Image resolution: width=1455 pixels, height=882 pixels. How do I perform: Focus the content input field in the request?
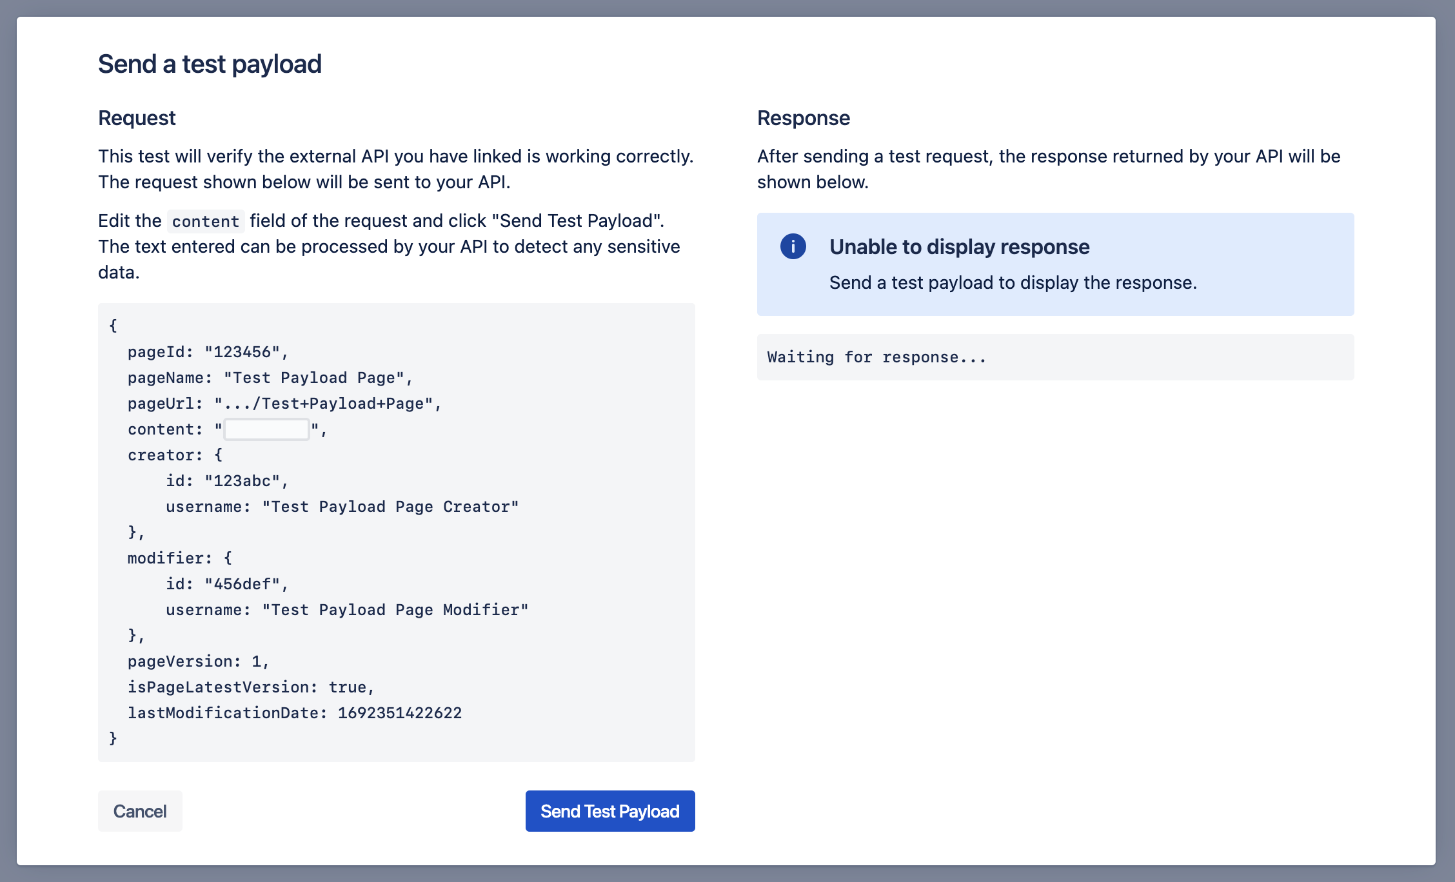tap(266, 429)
